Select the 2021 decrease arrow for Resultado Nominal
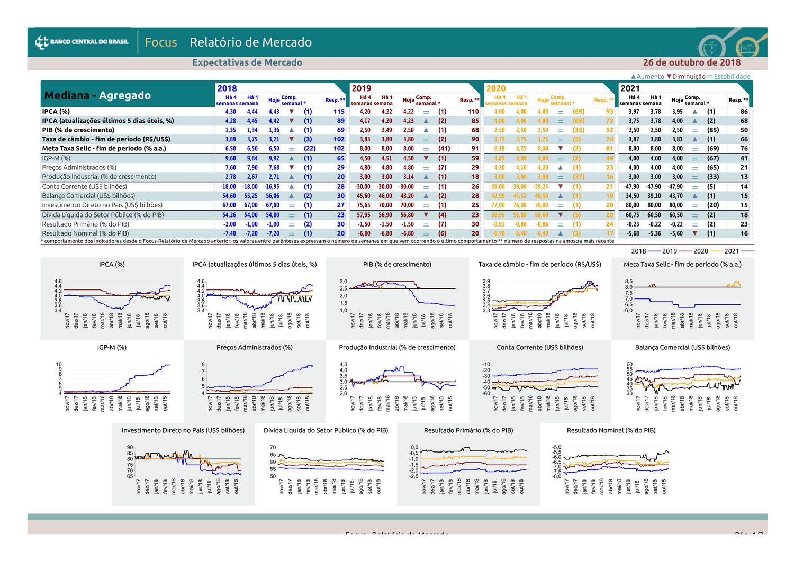This screenshot has height=561, width=794. tap(694, 233)
